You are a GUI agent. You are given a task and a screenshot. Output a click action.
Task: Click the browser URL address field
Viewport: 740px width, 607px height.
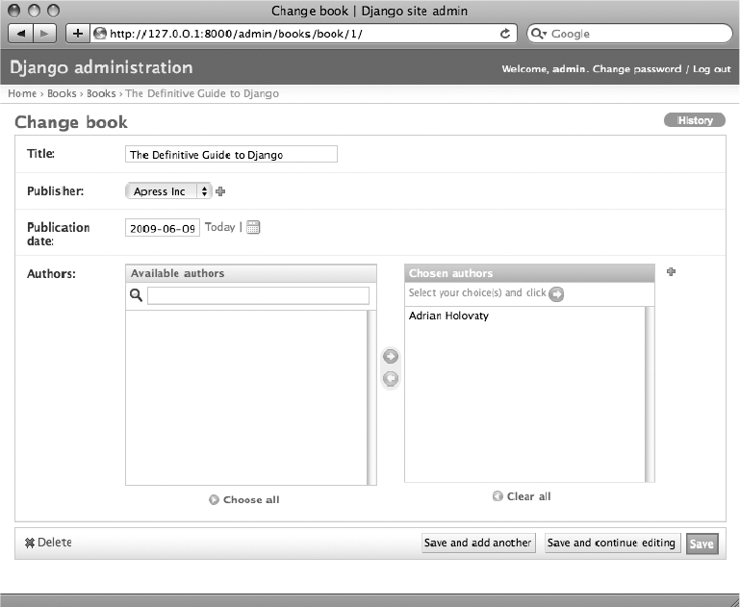pyautogui.click(x=303, y=34)
